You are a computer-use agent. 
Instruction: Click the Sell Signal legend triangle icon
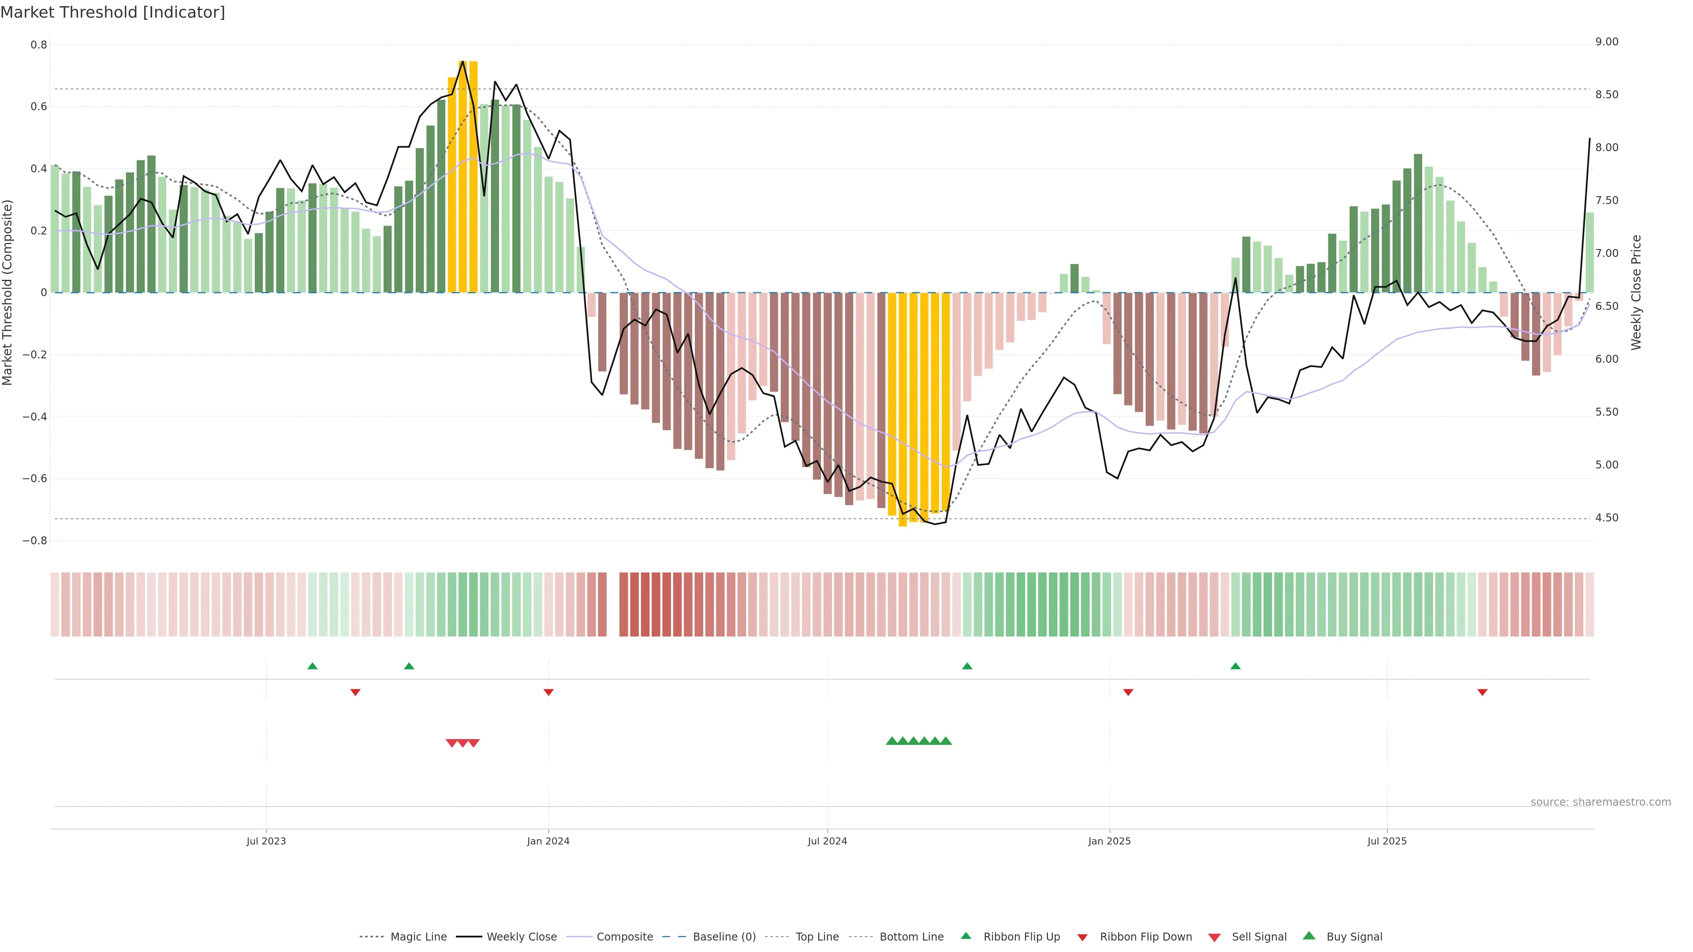(x=1215, y=937)
